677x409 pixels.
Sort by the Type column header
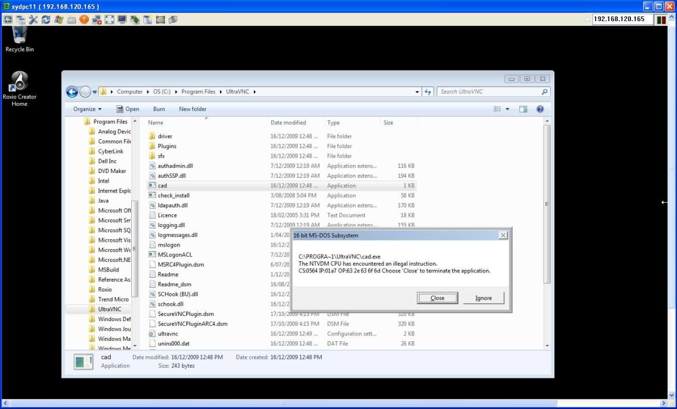point(352,122)
